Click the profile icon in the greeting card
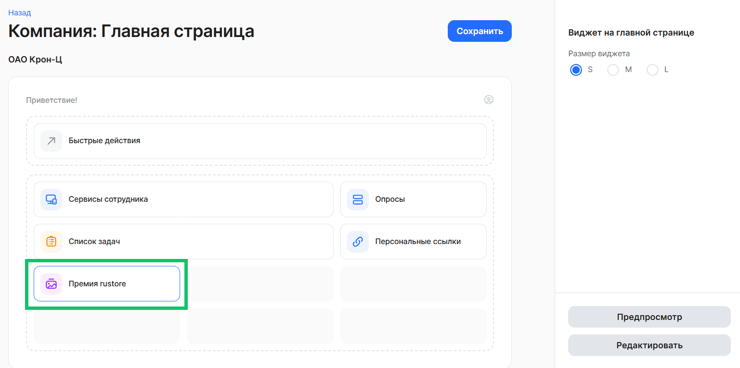Viewport: 740px width, 368px height. pos(489,99)
